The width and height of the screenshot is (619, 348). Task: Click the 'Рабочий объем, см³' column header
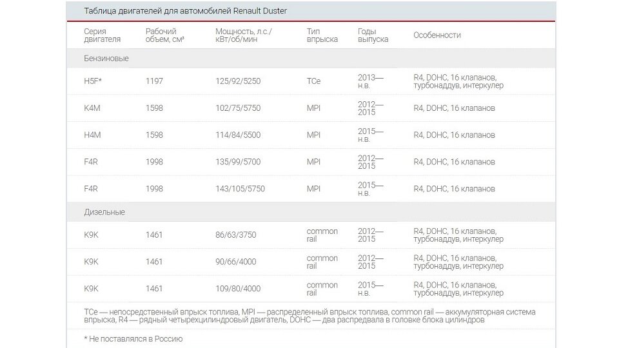pyautogui.click(x=164, y=35)
